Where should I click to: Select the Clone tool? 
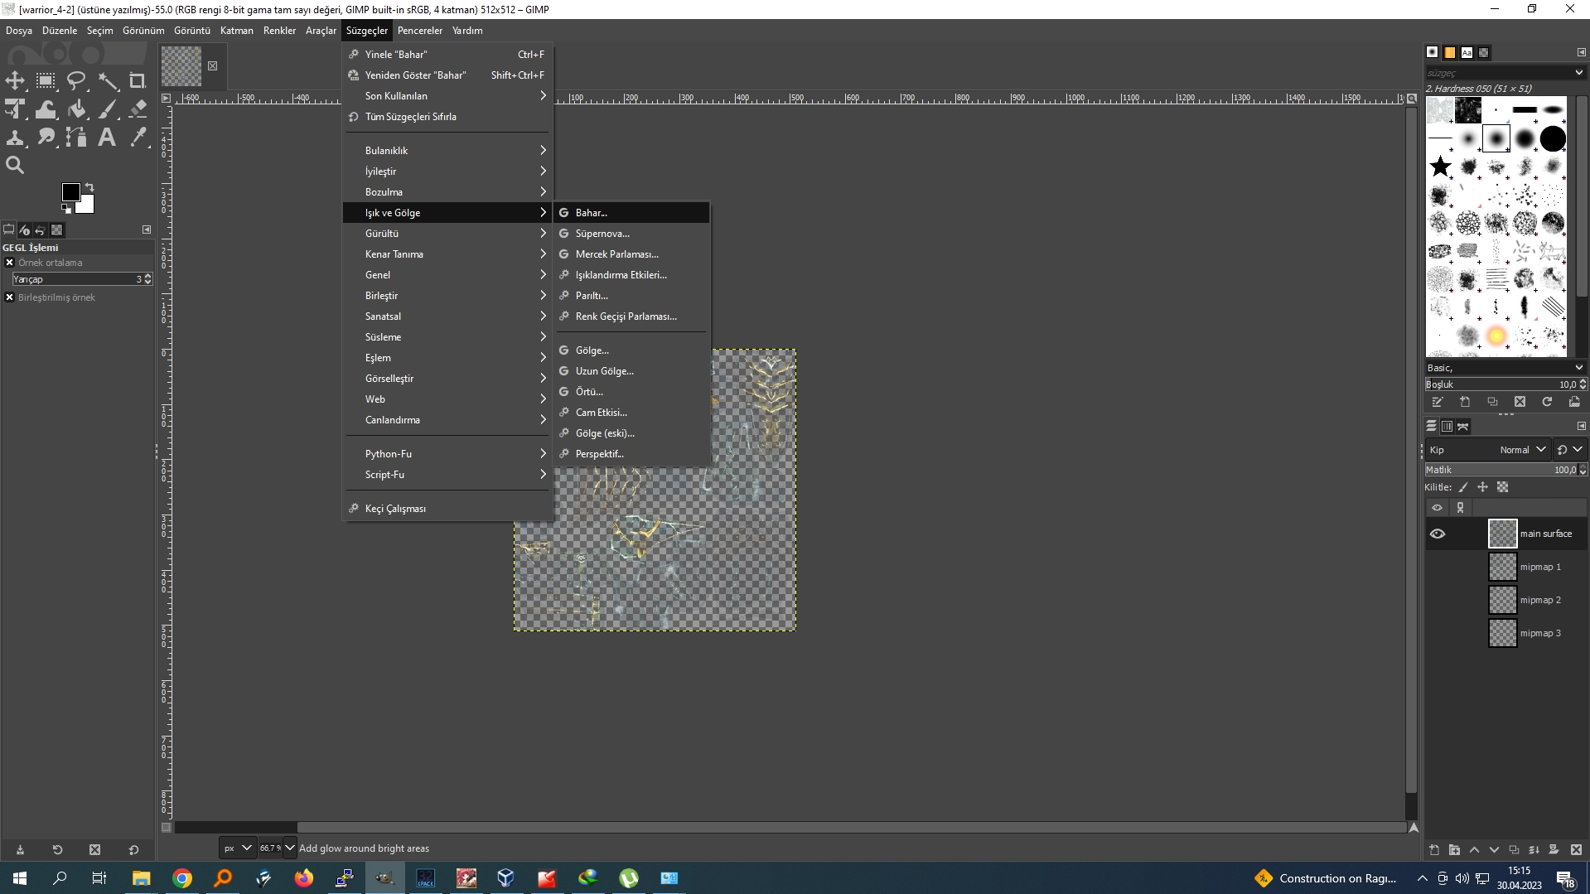tap(15, 137)
